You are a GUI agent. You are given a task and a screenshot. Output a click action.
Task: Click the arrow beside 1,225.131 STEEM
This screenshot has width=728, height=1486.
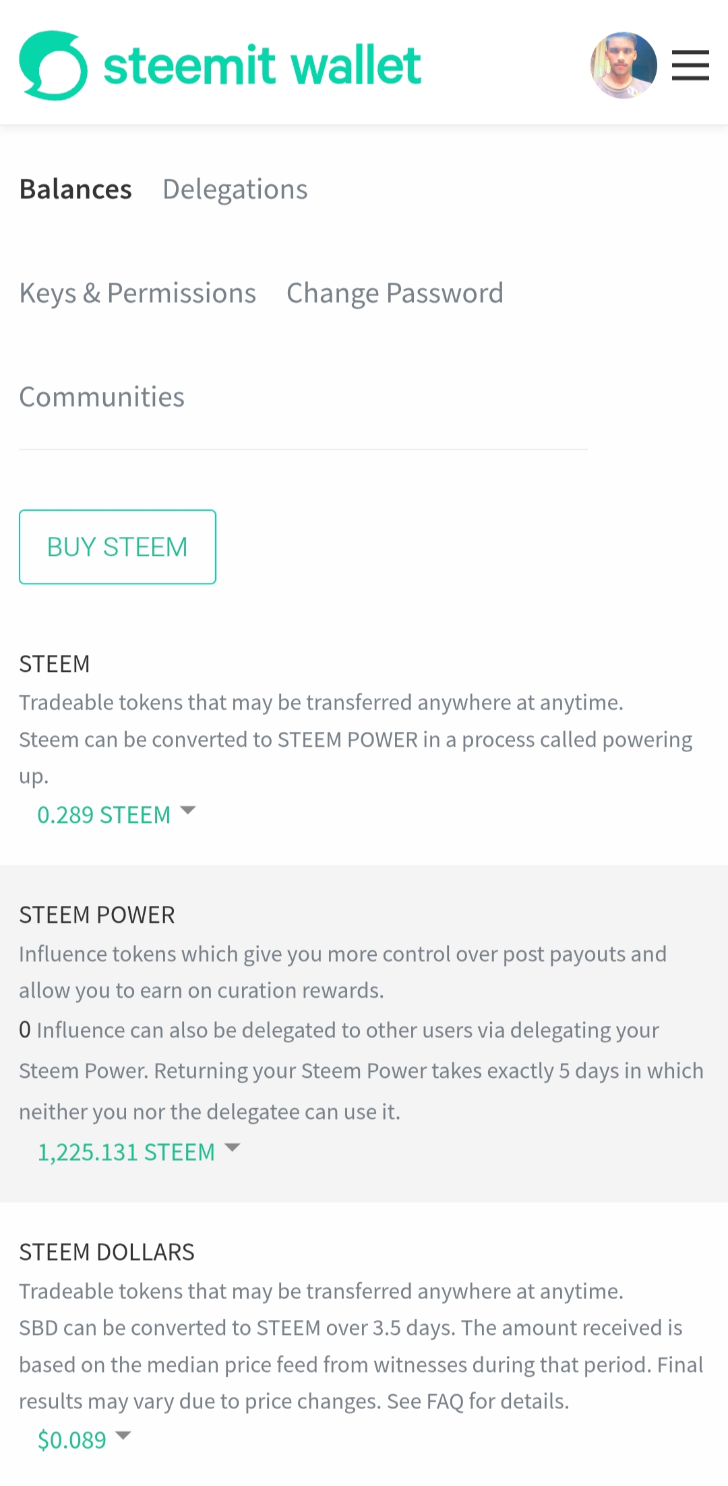click(x=233, y=1147)
